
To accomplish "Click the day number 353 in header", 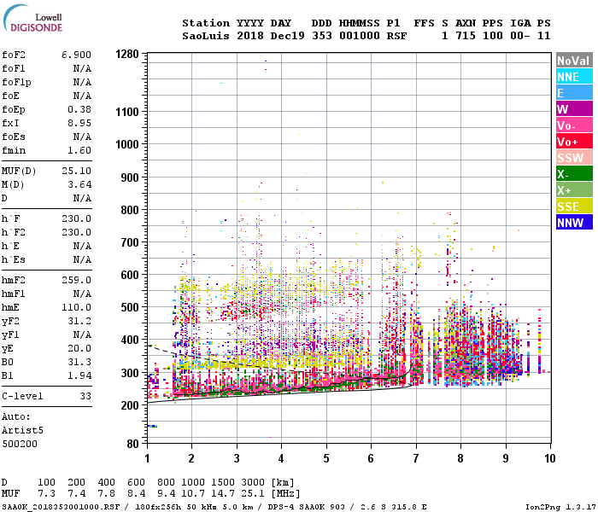I will [x=322, y=36].
